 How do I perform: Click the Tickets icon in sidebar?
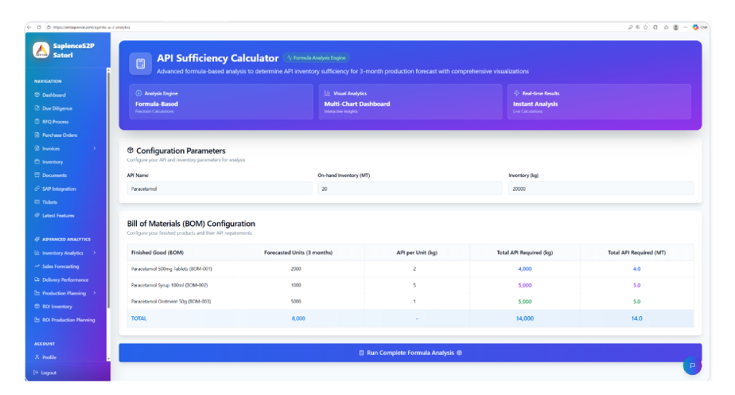37,201
